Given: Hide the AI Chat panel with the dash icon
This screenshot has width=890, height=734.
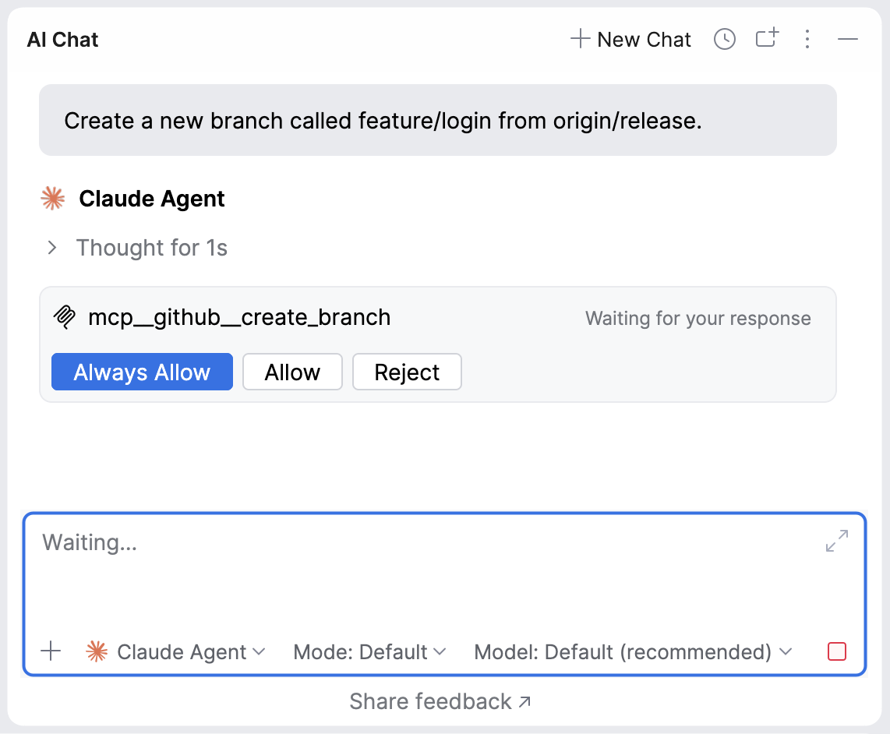Looking at the screenshot, I should pos(848,40).
